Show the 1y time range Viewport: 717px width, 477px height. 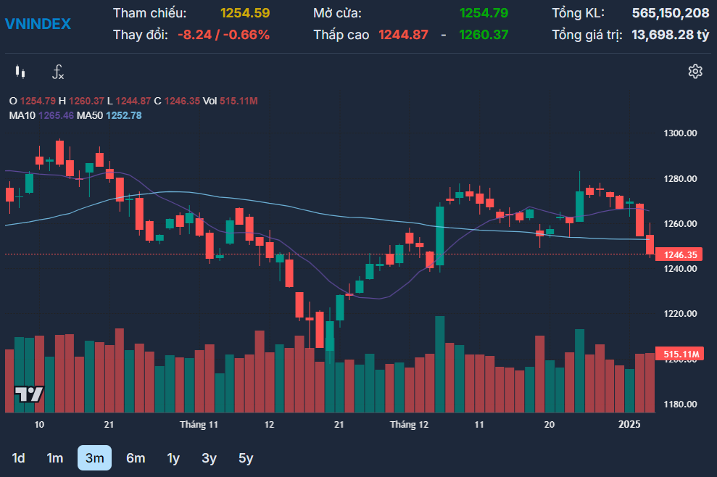(173, 458)
